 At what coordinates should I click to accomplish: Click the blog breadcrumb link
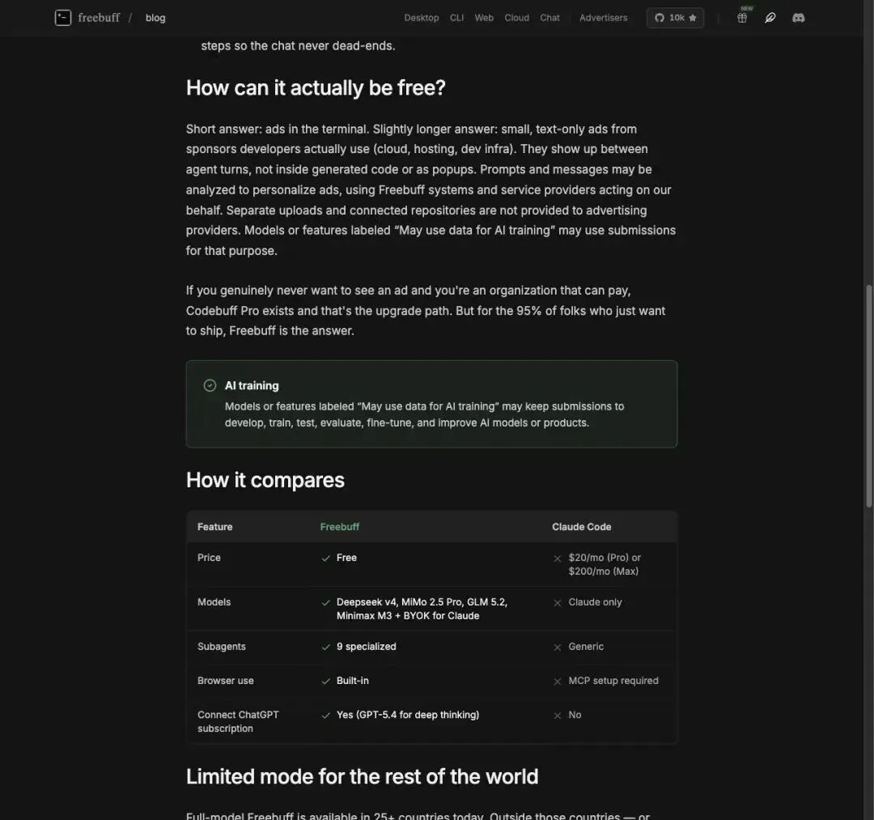pos(155,18)
